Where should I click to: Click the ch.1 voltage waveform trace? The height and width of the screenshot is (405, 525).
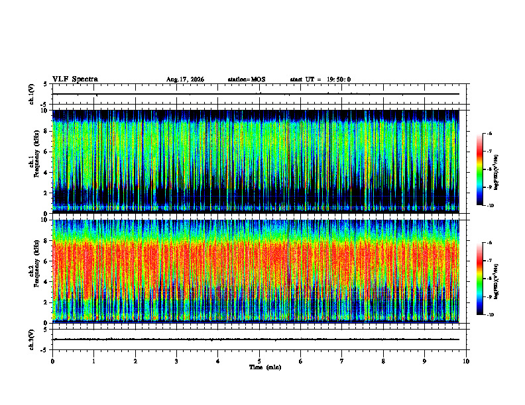coord(256,94)
